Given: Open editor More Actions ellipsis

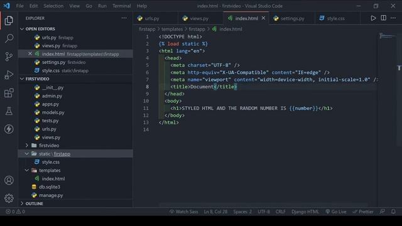Looking at the screenshot, I should click(x=393, y=18).
